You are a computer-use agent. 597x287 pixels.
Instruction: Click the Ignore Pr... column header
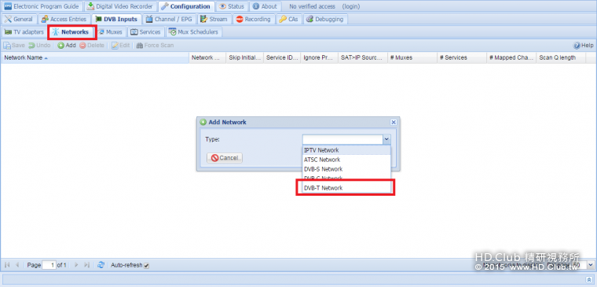(x=319, y=58)
